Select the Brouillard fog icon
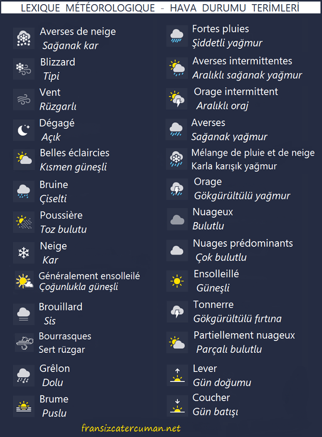Screen dimensions: 322x437 pyautogui.click(x=24, y=314)
